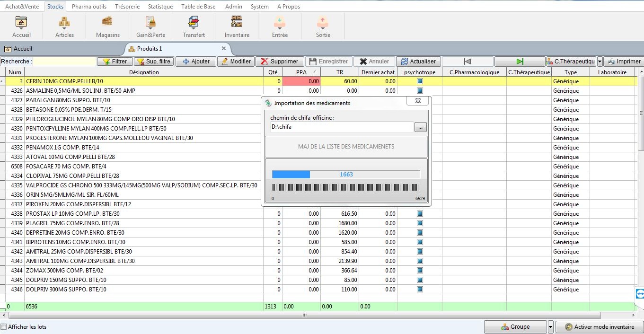Open the Magasins warehouse icon
The width and height of the screenshot is (644, 334).
[x=107, y=26]
